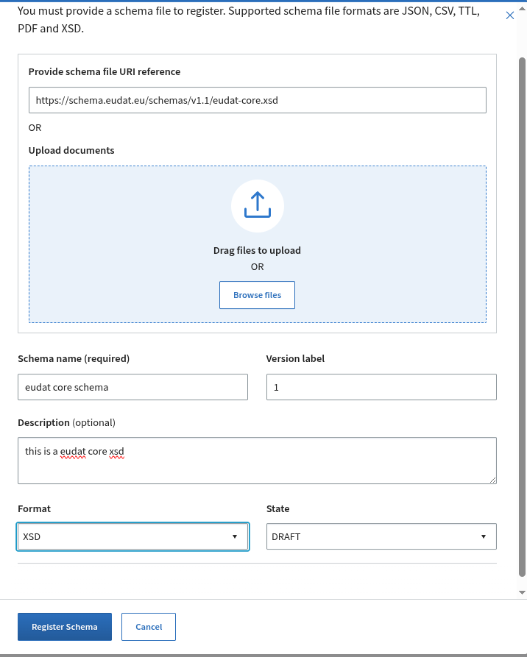Viewport: 527px width, 657px height.
Task: Click the 'Version label' heading
Action: point(295,359)
